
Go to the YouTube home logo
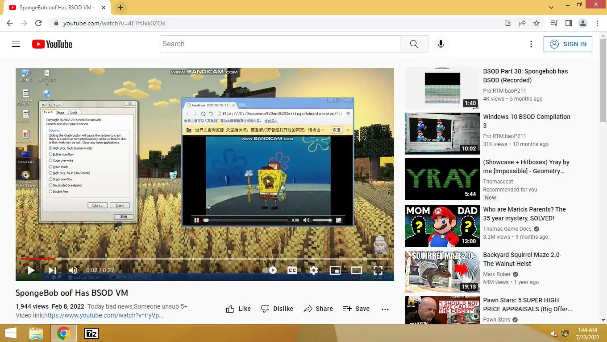pyautogui.click(x=52, y=44)
